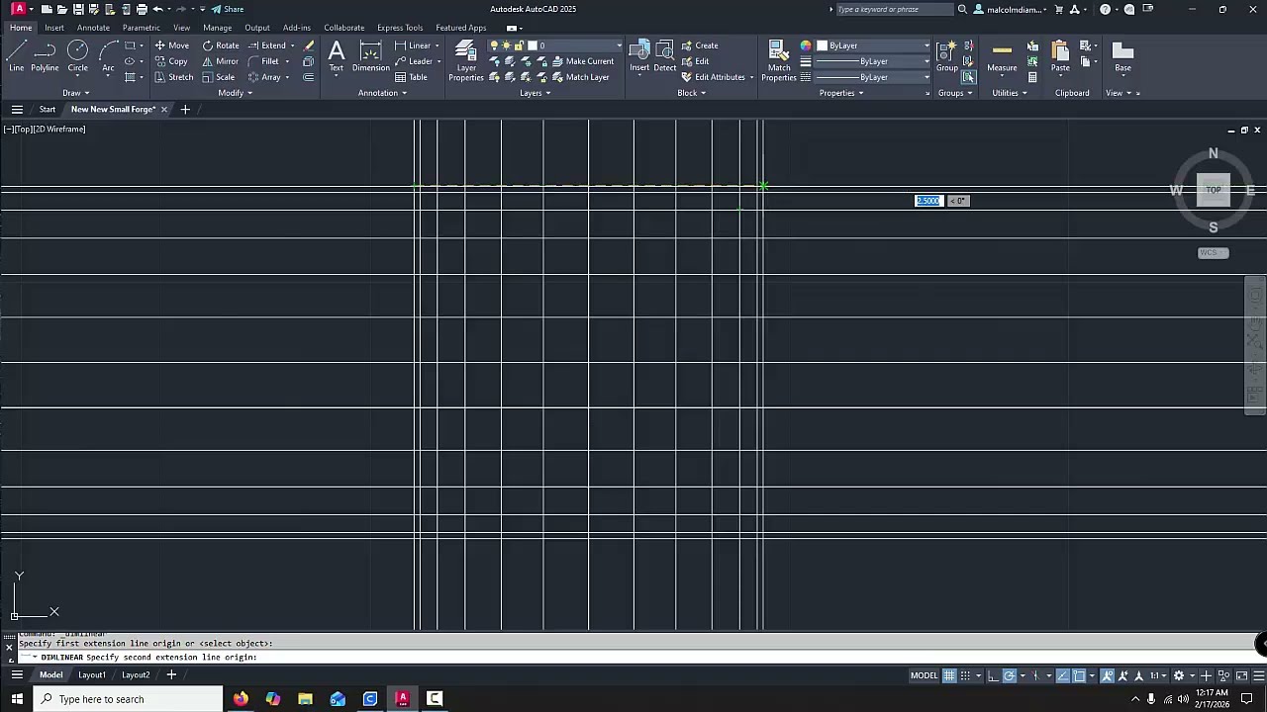Image resolution: width=1267 pixels, height=712 pixels.
Task: Toggle ortho mode in status bar
Action: pyautogui.click(x=993, y=675)
